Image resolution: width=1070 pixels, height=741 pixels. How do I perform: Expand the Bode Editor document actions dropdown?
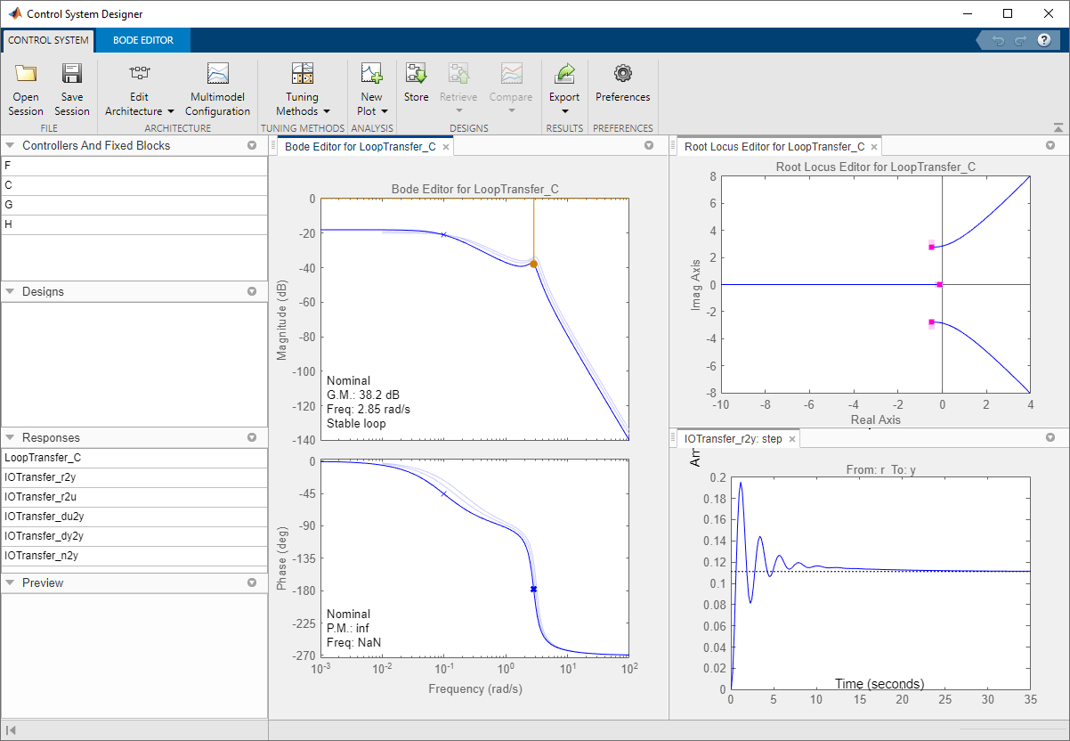[x=649, y=146]
